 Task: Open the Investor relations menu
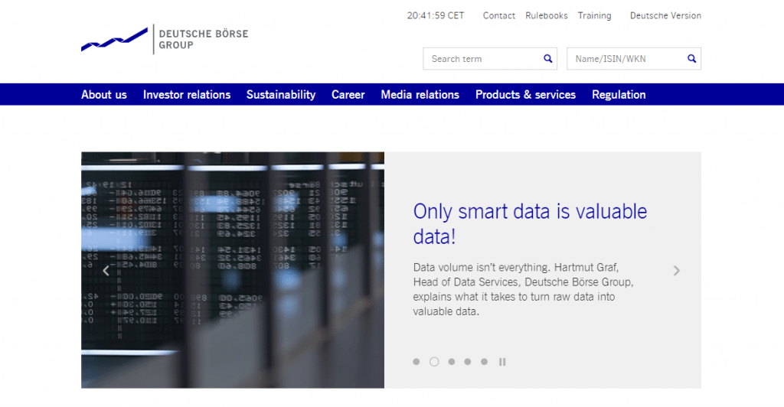click(187, 95)
